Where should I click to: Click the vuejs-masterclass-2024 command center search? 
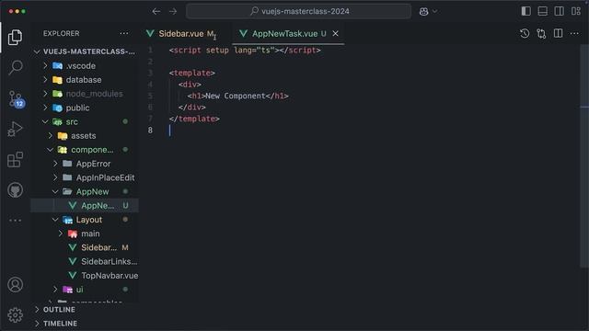tap(298, 11)
